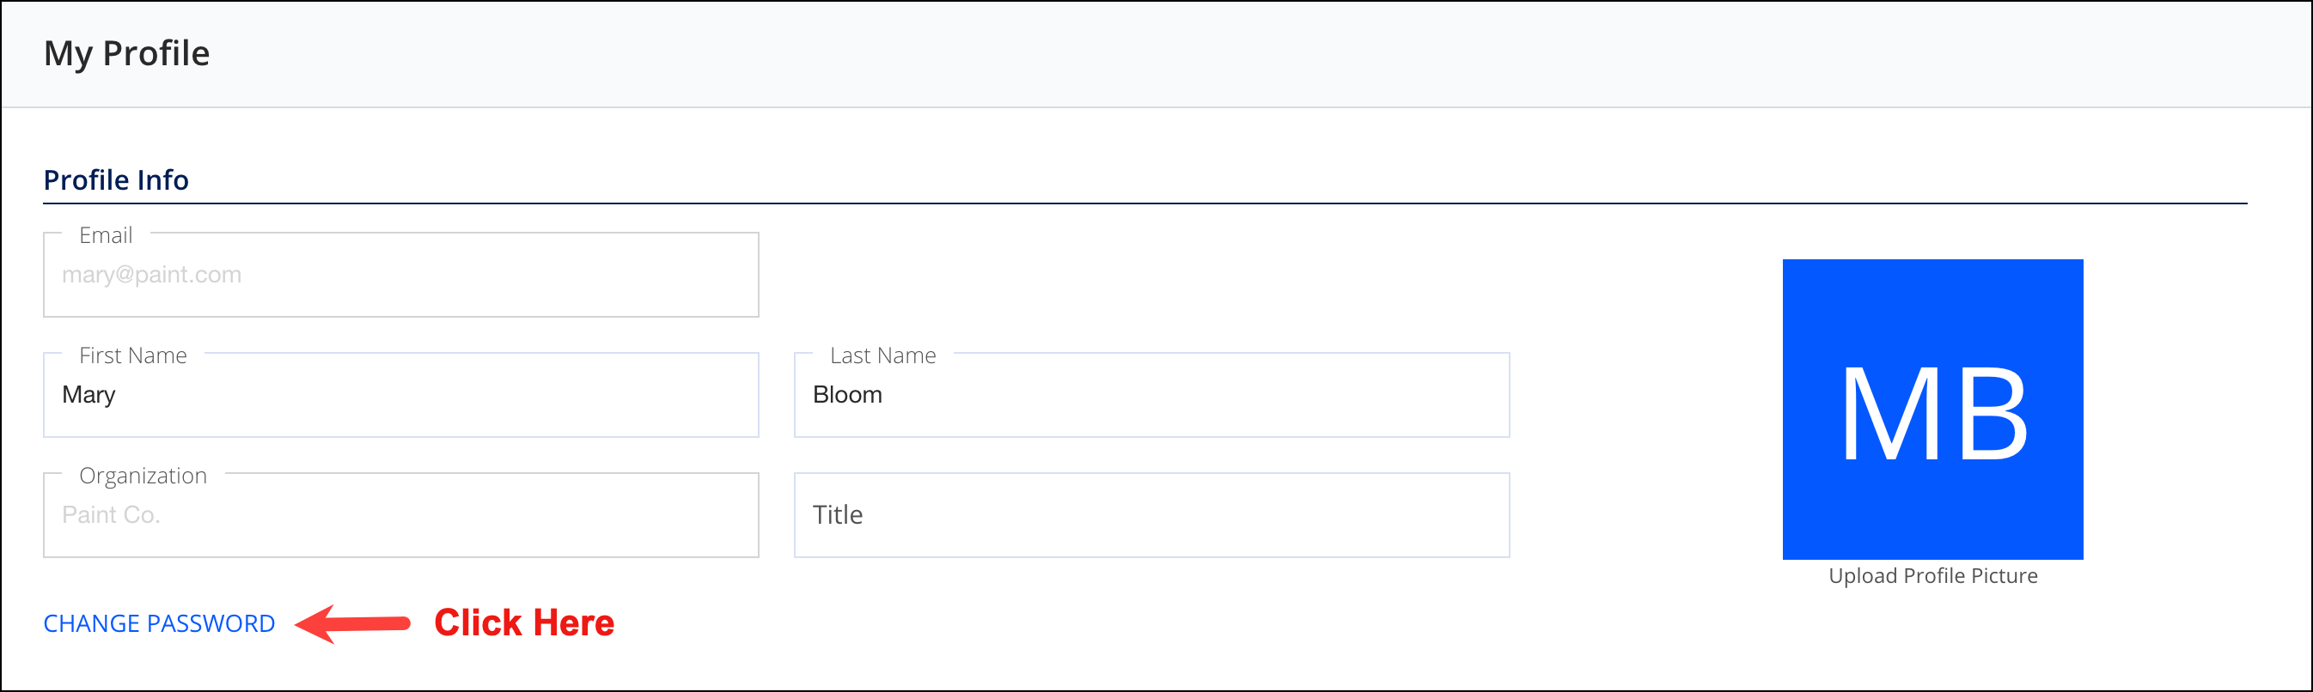
Task: Select the Last Name input field
Action: pos(1151,395)
